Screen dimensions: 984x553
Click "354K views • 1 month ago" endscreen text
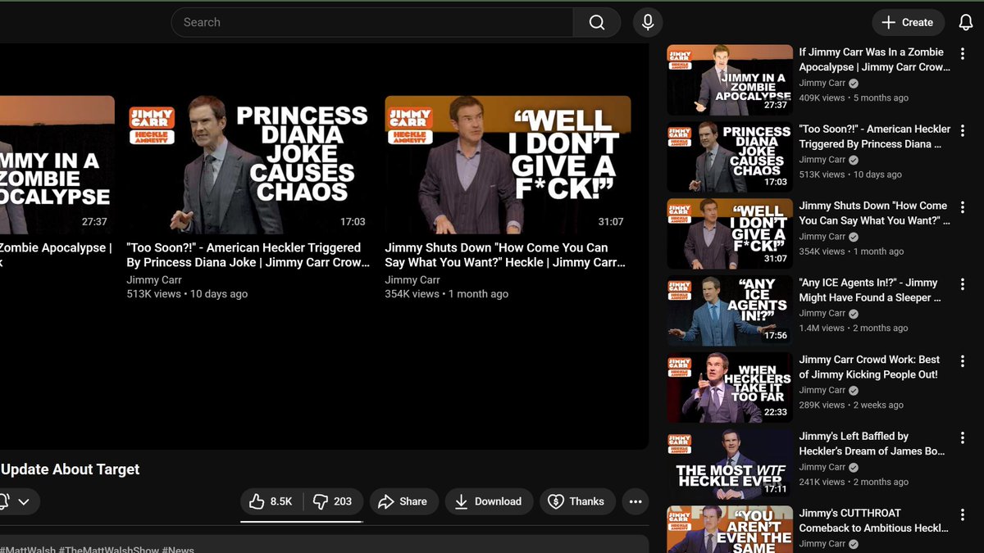coord(447,293)
